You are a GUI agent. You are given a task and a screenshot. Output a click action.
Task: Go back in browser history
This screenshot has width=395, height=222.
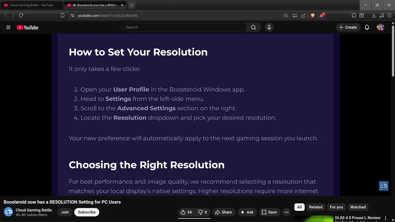(x=6, y=15)
